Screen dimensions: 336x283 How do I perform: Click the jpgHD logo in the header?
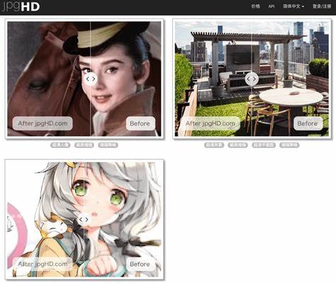[x=21, y=6]
